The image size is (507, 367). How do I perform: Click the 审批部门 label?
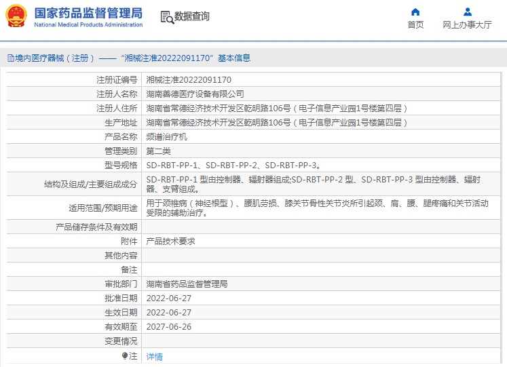pos(121,284)
